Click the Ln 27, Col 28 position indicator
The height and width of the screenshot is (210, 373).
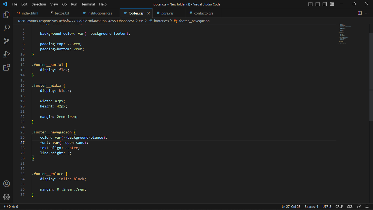coord(291,207)
